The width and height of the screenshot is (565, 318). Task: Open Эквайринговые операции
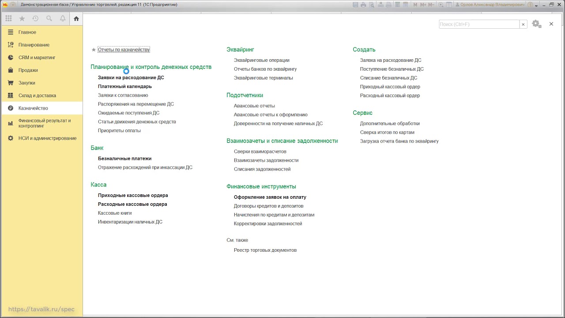(261, 60)
